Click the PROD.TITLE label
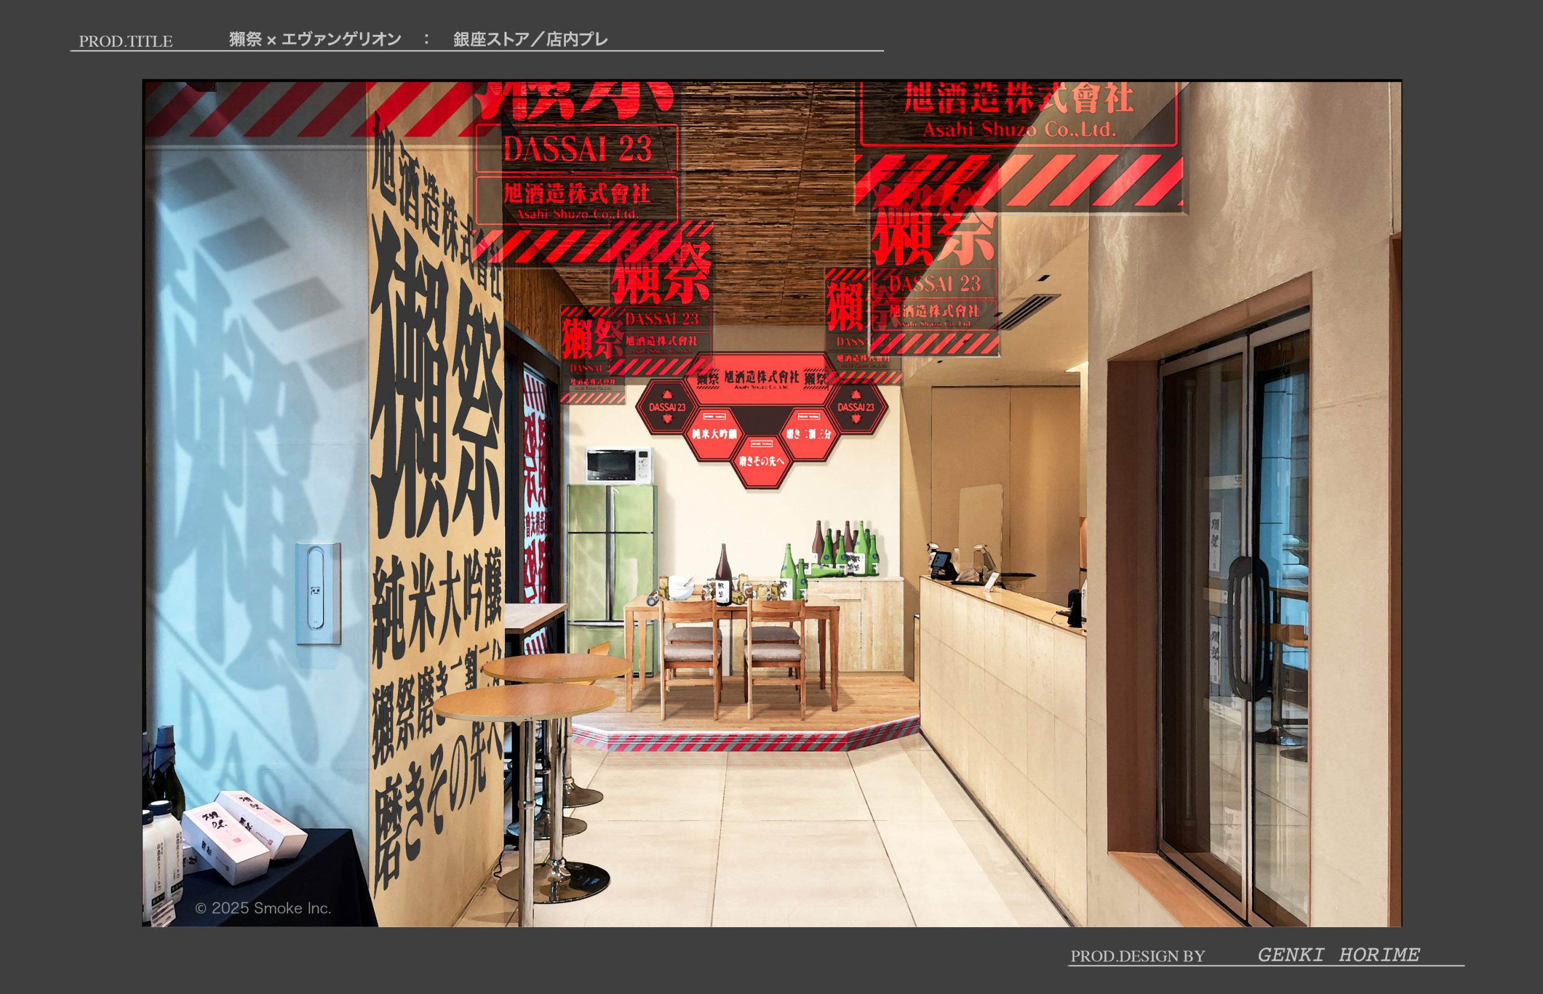This screenshot has width=1543, height=994. 125,42
